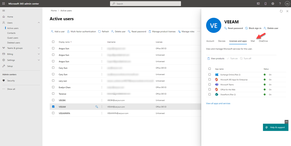Screen dimensions: 291x146
Task: Open Guest users page
Action: click(x=13, y=38)
